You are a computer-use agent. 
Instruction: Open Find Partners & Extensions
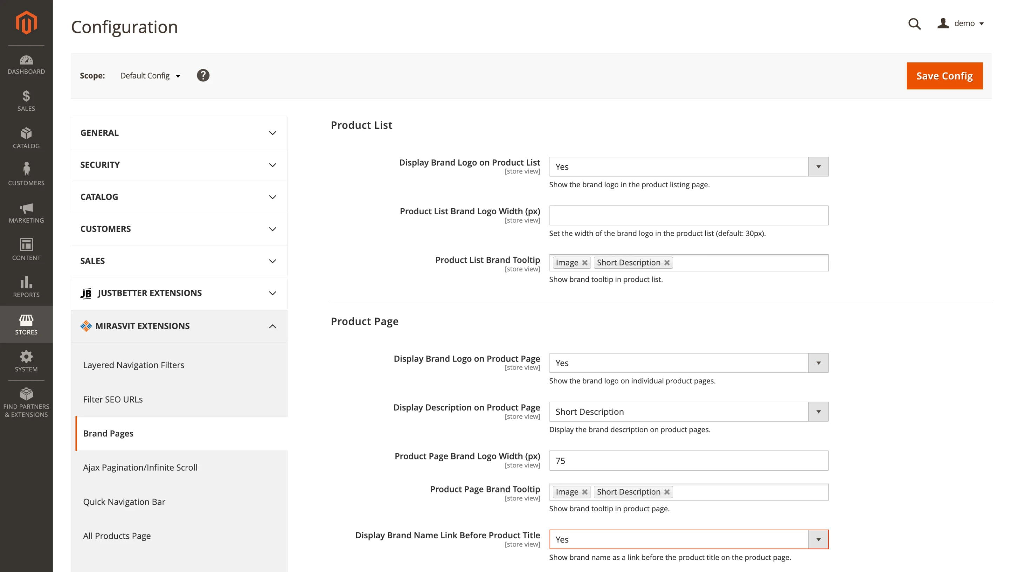click(26, 402)
